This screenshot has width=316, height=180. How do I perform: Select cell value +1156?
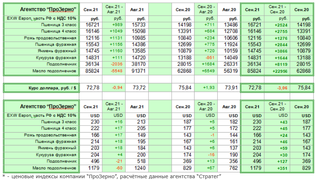click(116, 45)
